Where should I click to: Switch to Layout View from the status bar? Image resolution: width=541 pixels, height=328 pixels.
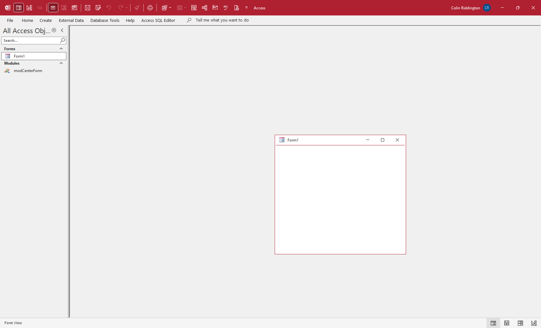tap(520, 323)
